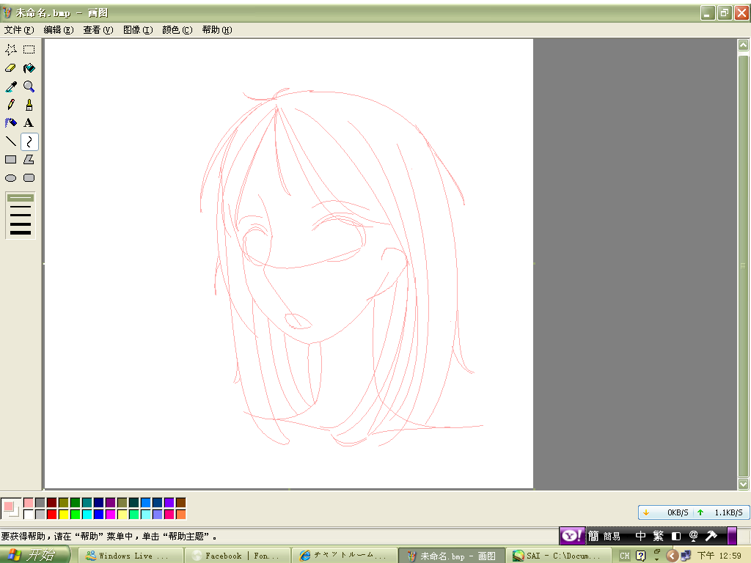751x563 pixels.
Task: Pick the Airbrush spray tool
Action: click(10, 123)
